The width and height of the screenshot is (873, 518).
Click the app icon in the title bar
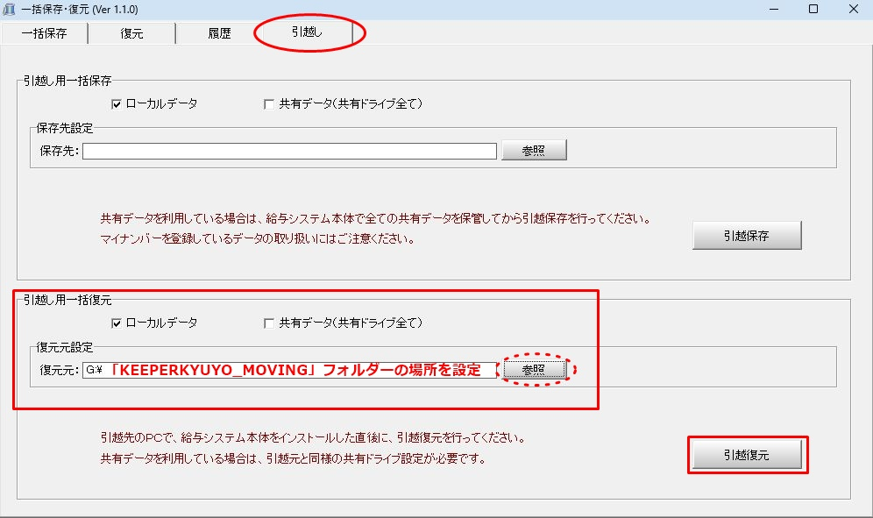click(10, 10)
